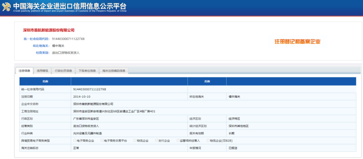Click the 已报送 annual report status value
This screenshot has width=363, height=159.
tap(233, 148)
